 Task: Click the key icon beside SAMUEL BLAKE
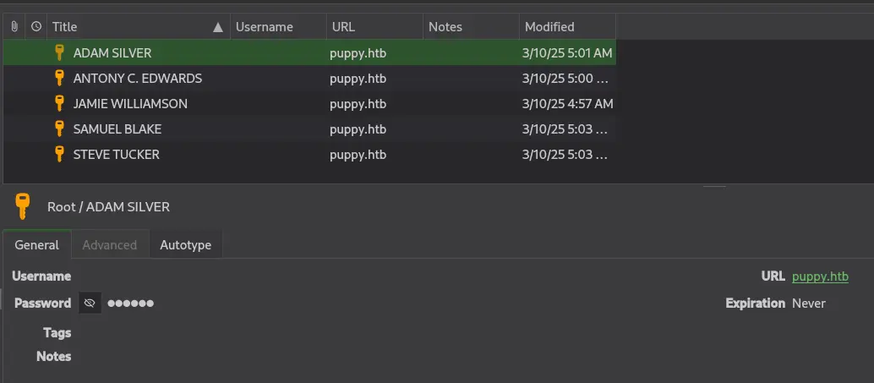(x=59, y=129)
